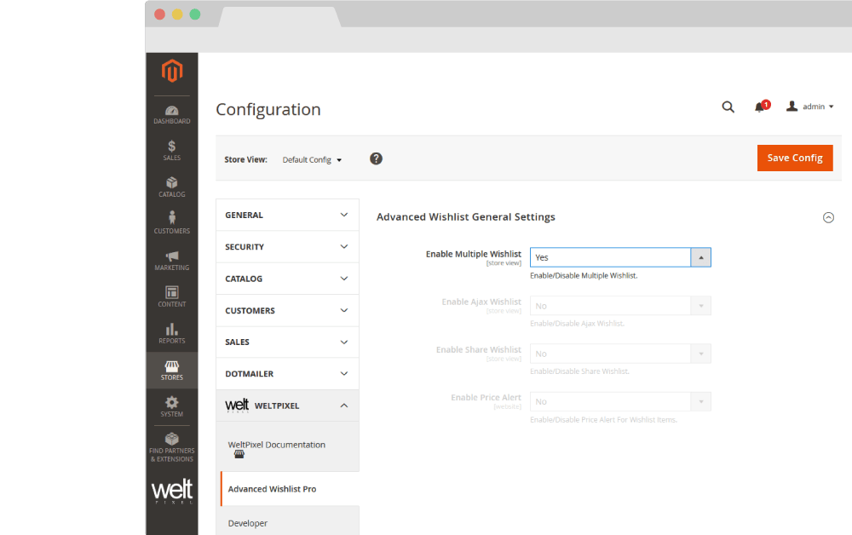Image resolution: width=852 pixels, height=535 pixels.
Task: Open notifications bell icon
Action: point(759,106)
